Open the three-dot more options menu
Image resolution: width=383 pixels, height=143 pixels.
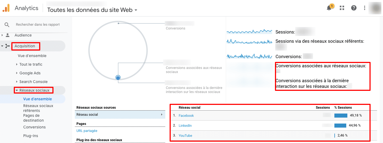tap(365, 8)
